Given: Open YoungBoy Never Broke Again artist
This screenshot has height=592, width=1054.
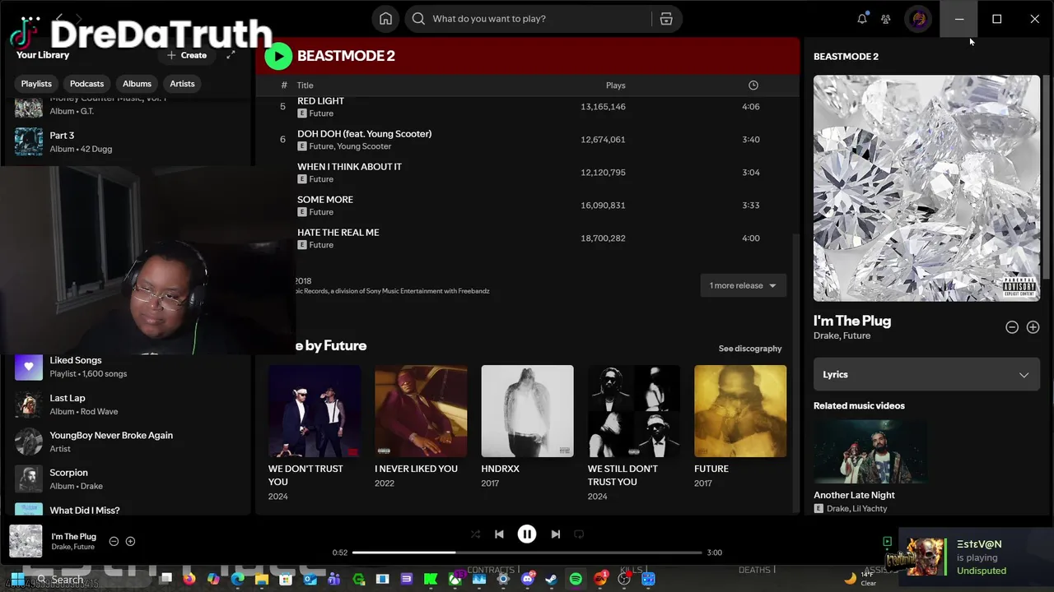Looking at the screenshot, I should [128, 442].
